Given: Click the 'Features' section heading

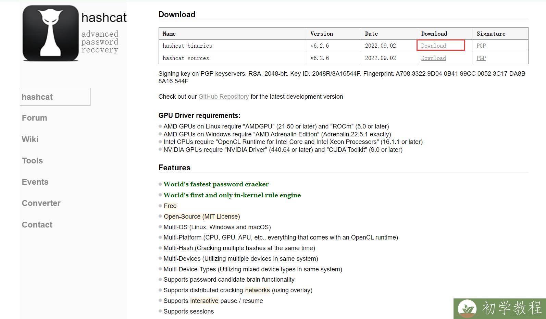Looking at the screenshot, I should 174,168.
